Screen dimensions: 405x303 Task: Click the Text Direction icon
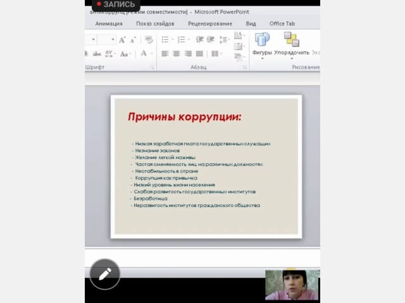[239, 35]
